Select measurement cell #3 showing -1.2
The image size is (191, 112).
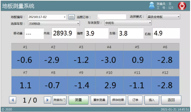pos(81,60)
